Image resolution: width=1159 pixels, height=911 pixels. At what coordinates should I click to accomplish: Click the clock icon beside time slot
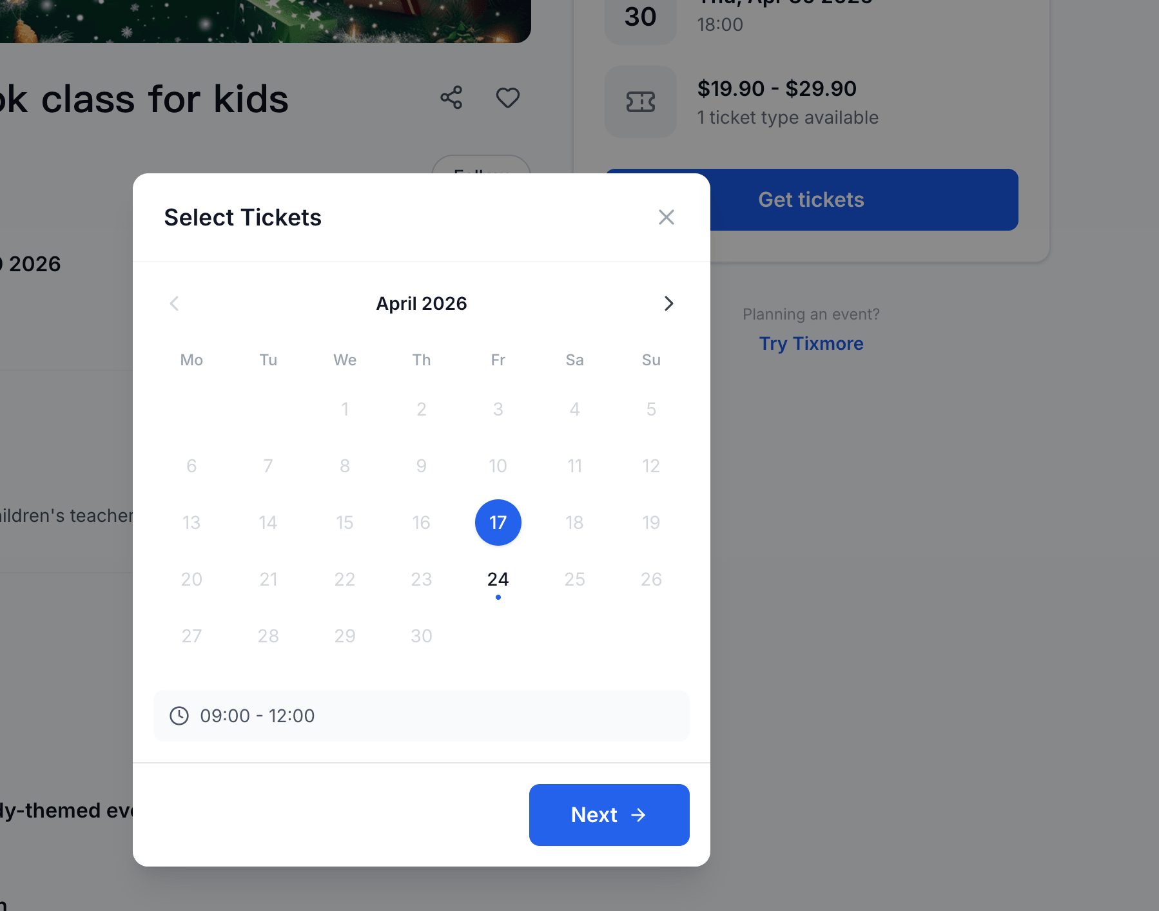[179, 716]
